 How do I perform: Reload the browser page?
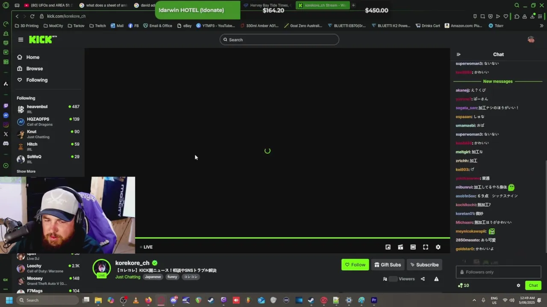[x=32, y=16]
